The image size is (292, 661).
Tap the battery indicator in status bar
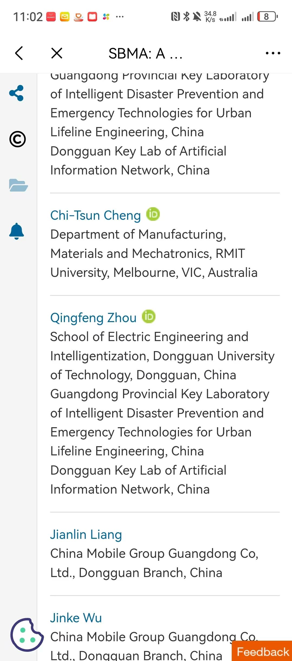tap(267, 17)
